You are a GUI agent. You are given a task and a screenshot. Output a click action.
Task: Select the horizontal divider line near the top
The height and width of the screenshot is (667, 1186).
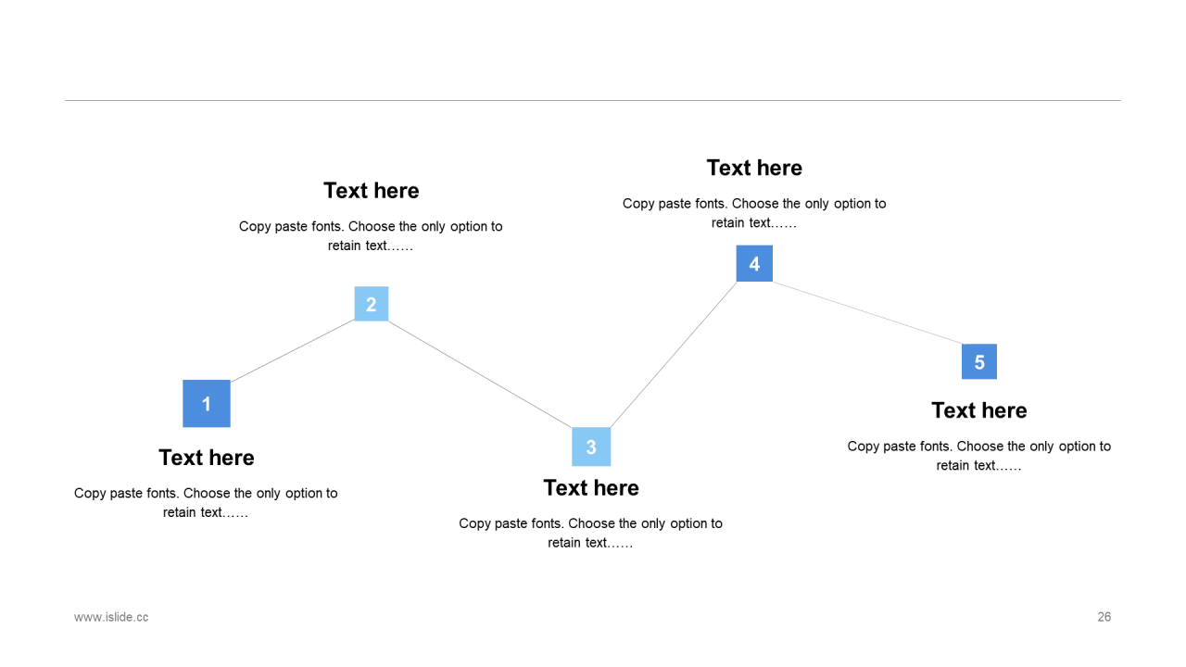click(x=593, y=100)
